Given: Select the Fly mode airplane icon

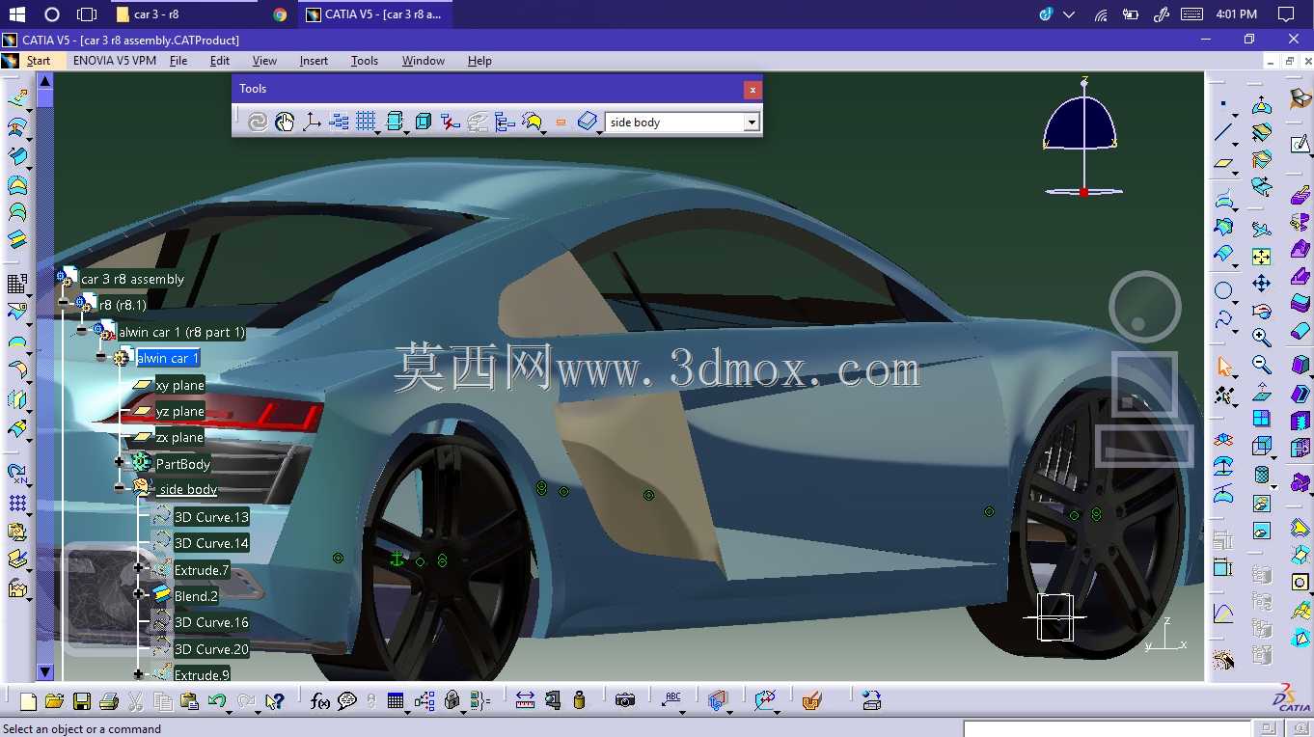Looking at the screenshot, I should [1261, 230].
